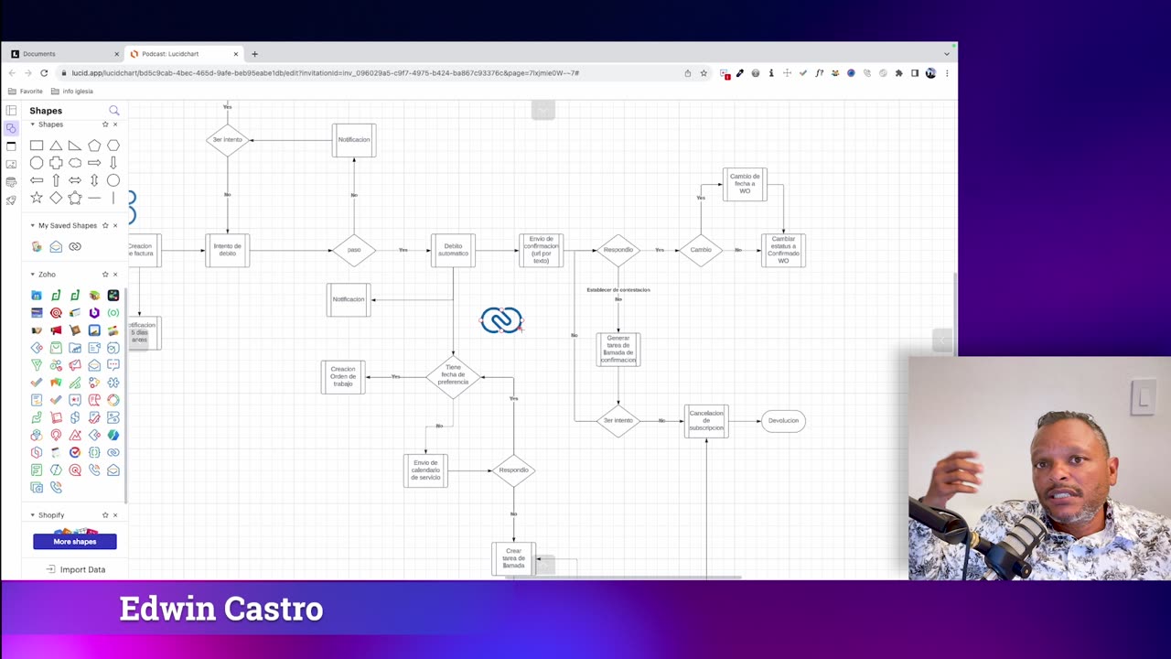
Task: Select the right triangle shape
Action: (75, 146)
